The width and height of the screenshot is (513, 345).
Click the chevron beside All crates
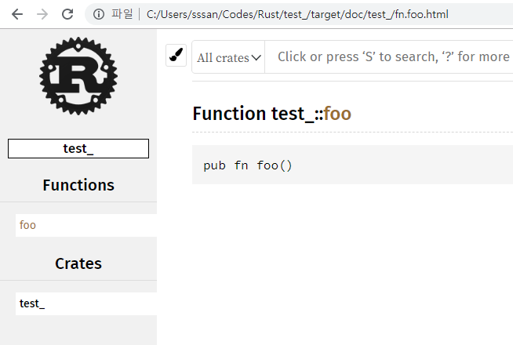coord(256,57)
